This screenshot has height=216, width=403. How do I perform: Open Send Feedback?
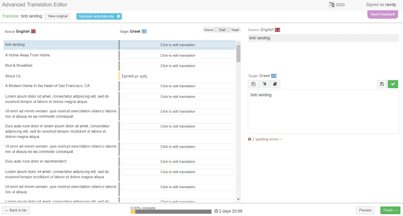click(383, 14)
